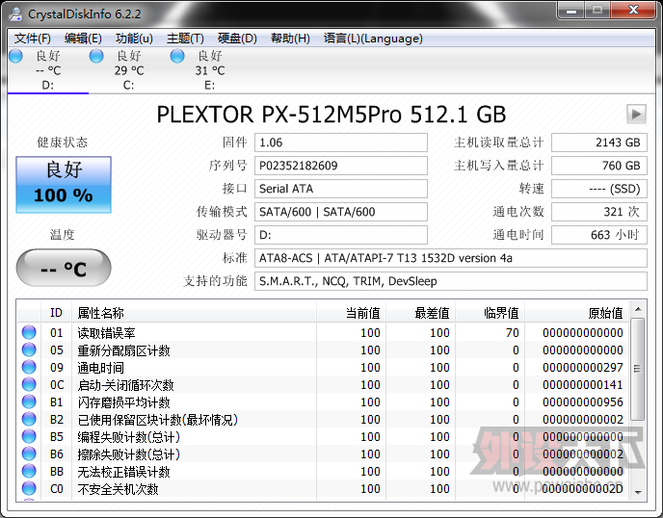Screen dimensions: 663x518
Task: Open the 主题(T) menu
Action: 185,39
